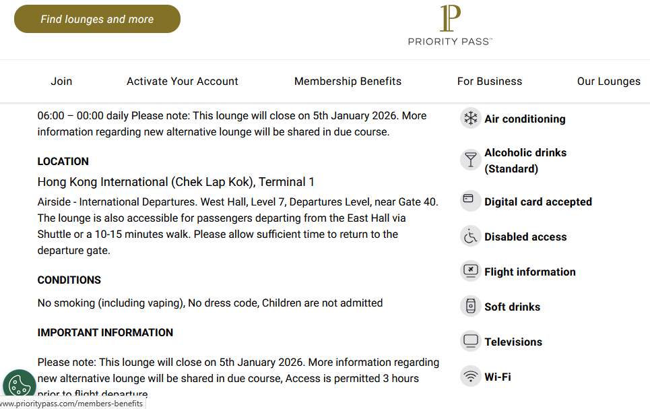Select the Alcoholic drinks cocktail icon
The image size is (650, 409).
tap(470, 160)
